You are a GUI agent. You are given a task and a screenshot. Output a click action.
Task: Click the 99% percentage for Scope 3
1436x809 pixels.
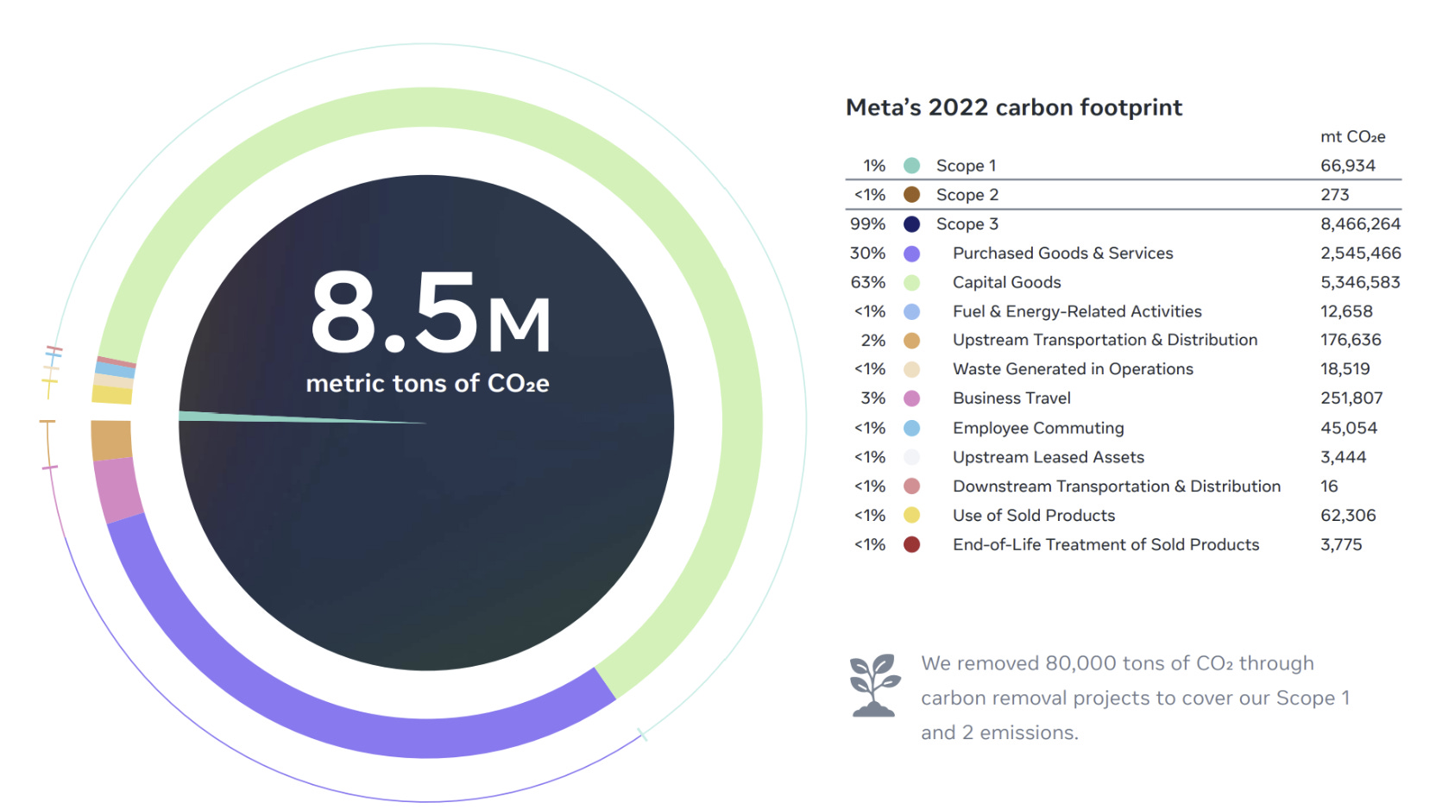(868, 224)
